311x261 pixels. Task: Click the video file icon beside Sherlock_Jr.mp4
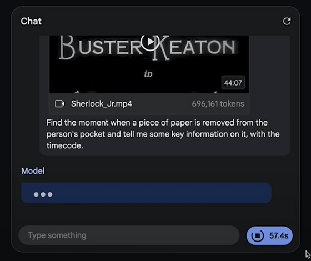coord(59,104)
